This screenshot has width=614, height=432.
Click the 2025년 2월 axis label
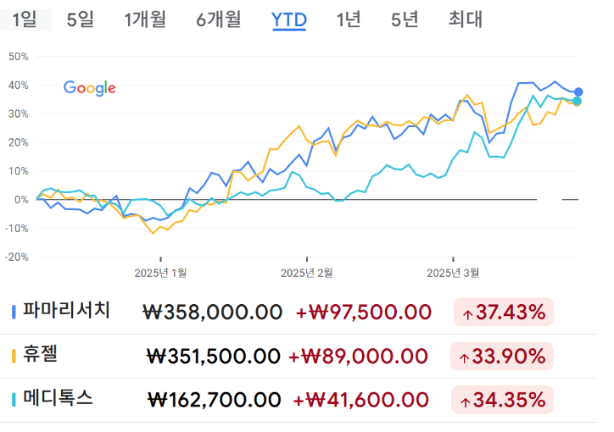coord(307,273)
